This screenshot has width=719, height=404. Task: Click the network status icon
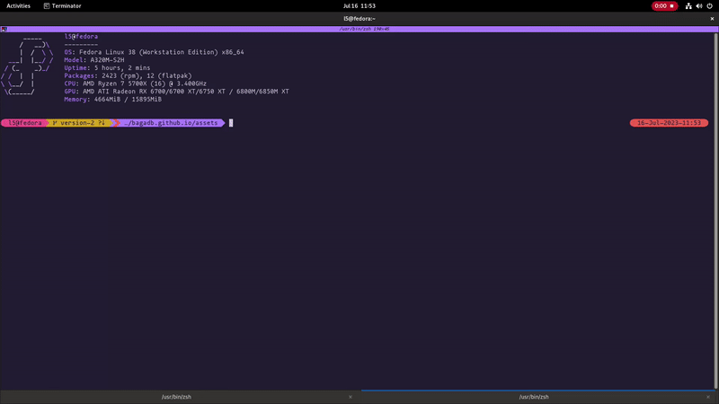pos(688,6)
